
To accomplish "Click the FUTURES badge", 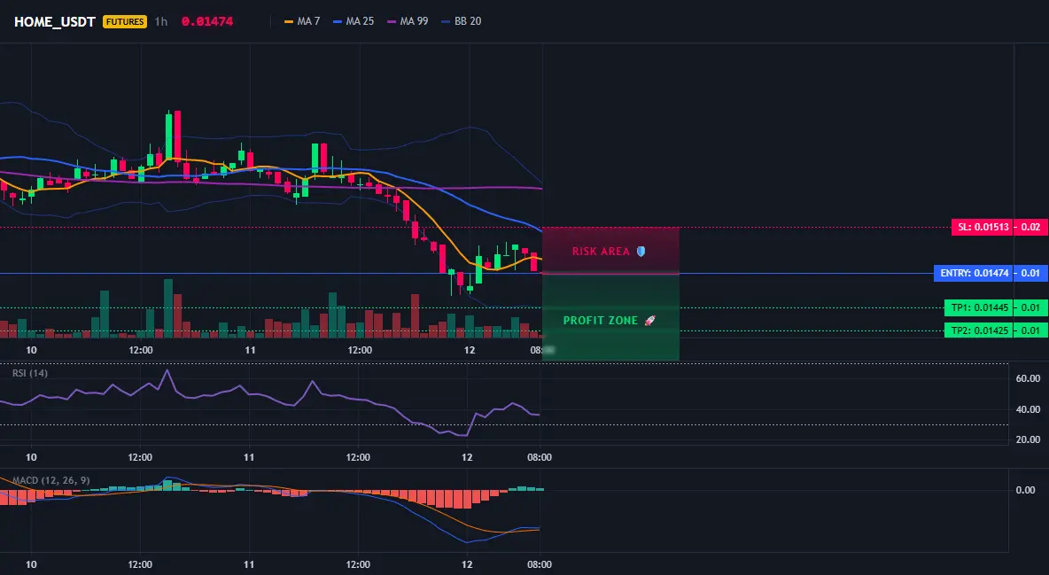I will (x=124, y=21).
